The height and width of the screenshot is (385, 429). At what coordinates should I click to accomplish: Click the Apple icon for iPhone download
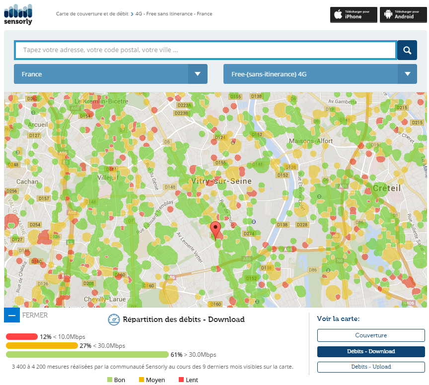tap(339, 14)
